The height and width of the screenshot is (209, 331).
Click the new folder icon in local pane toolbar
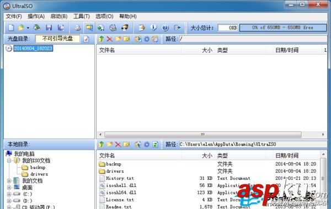pos(110,145)
